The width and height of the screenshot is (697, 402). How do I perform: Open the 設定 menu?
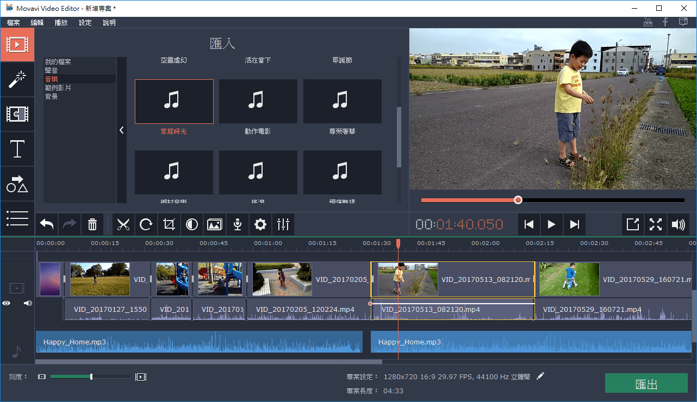(x=85, y=22)
